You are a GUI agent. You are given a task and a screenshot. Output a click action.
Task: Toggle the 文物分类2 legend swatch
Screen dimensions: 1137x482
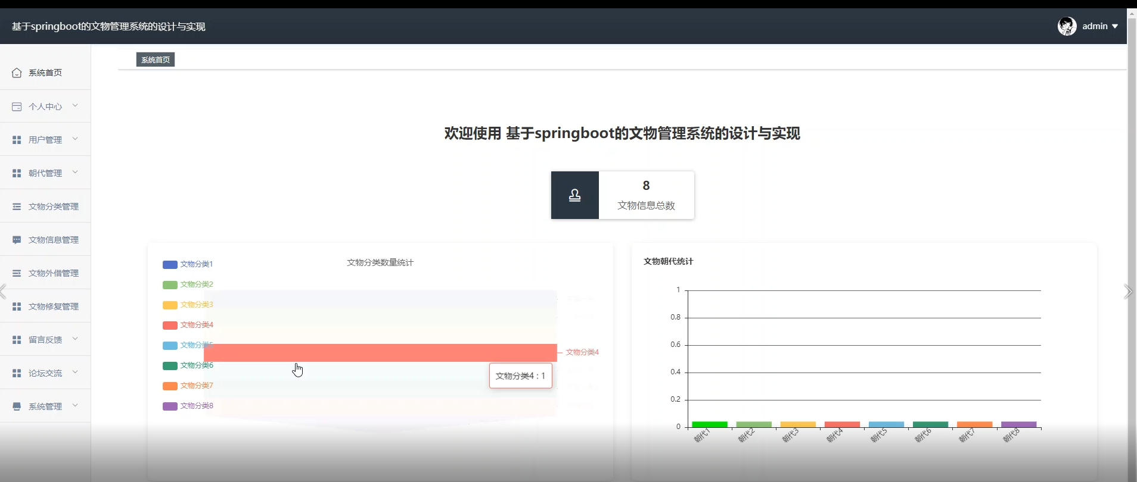point(170,284)
